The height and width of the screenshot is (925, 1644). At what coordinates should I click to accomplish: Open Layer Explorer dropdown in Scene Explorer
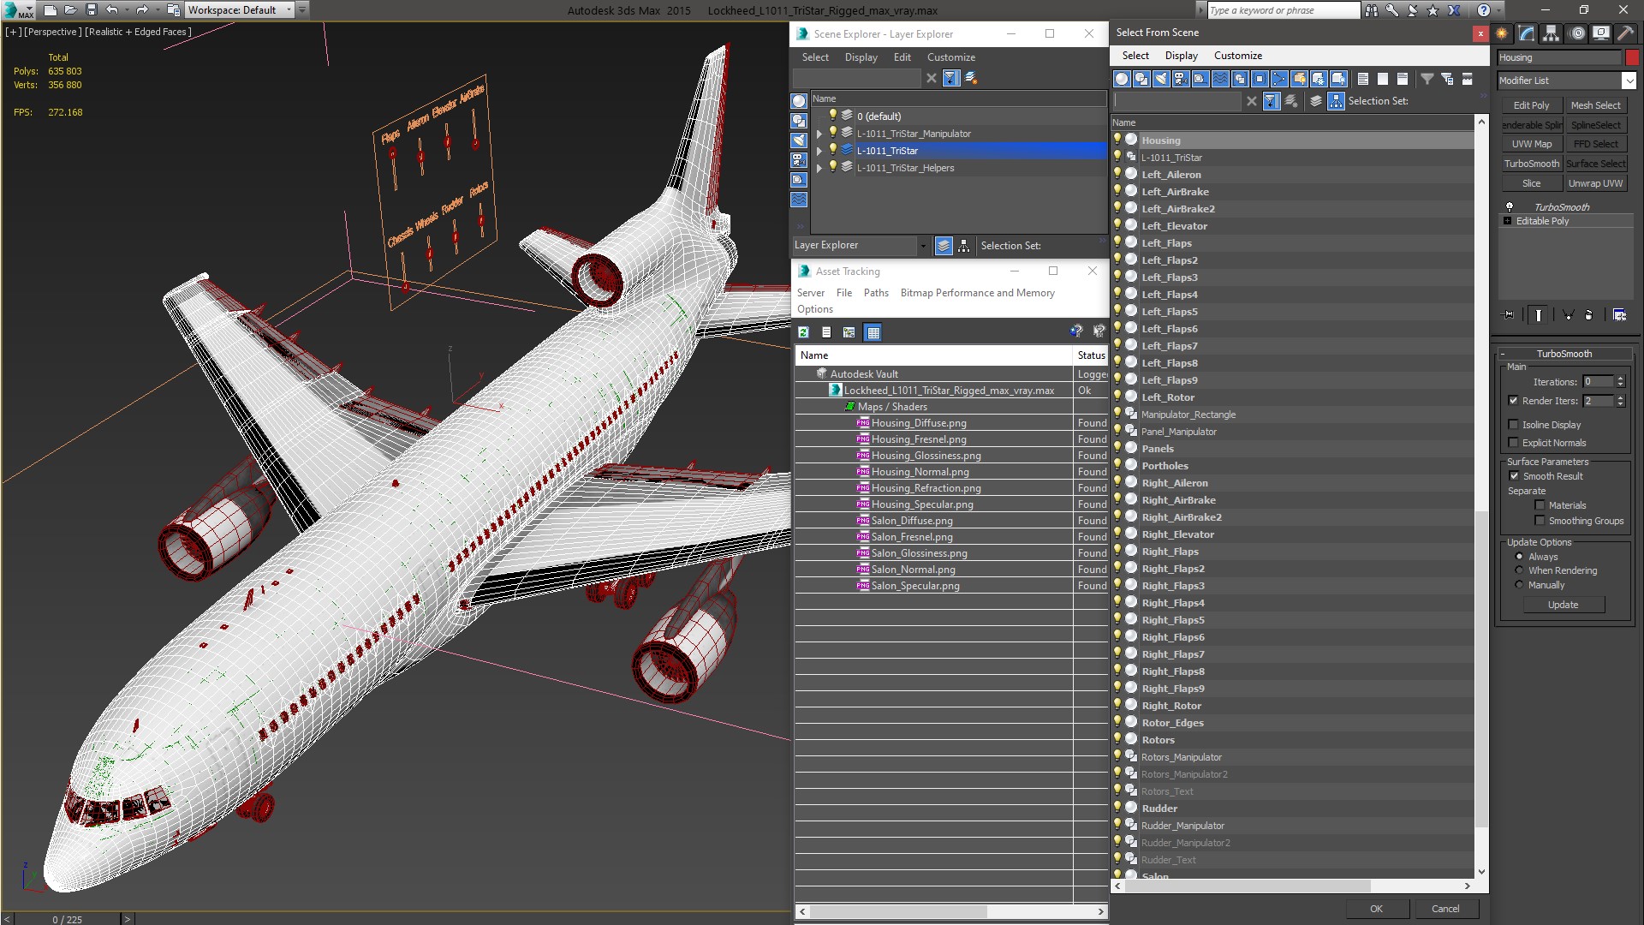(922, 246)
